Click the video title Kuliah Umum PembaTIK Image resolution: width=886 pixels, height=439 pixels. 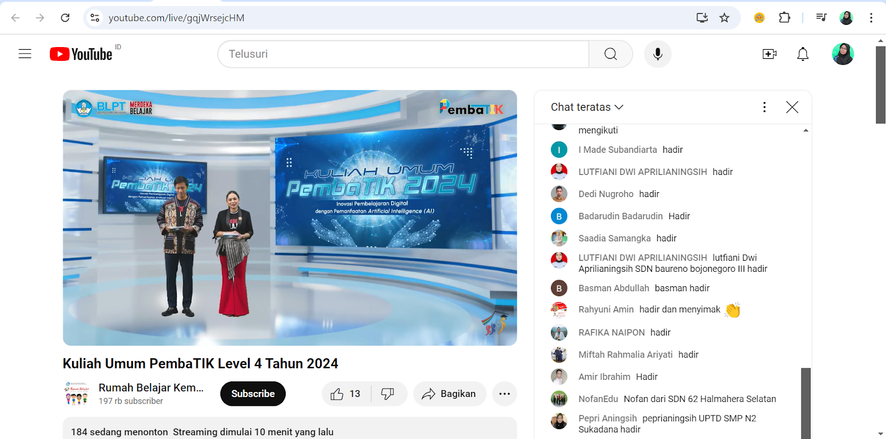[200, 364]
